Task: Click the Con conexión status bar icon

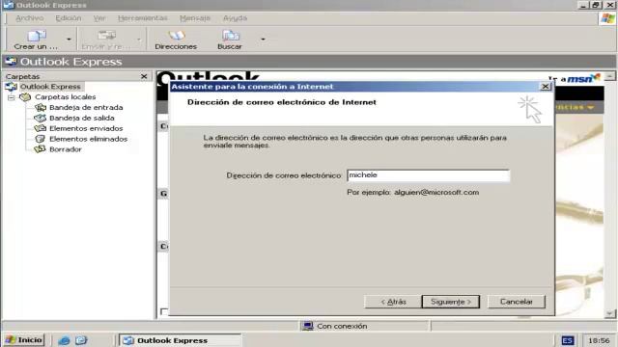Action: coord(308,326)
